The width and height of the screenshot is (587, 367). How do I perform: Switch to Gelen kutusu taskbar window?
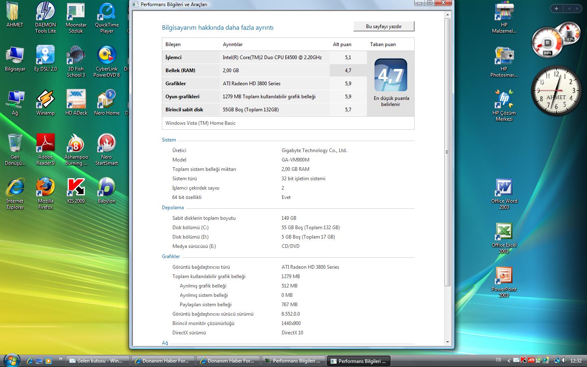tap(97, 361)
